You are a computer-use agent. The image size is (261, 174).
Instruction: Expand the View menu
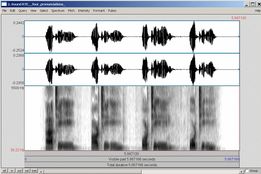click(x=33, y=10)
